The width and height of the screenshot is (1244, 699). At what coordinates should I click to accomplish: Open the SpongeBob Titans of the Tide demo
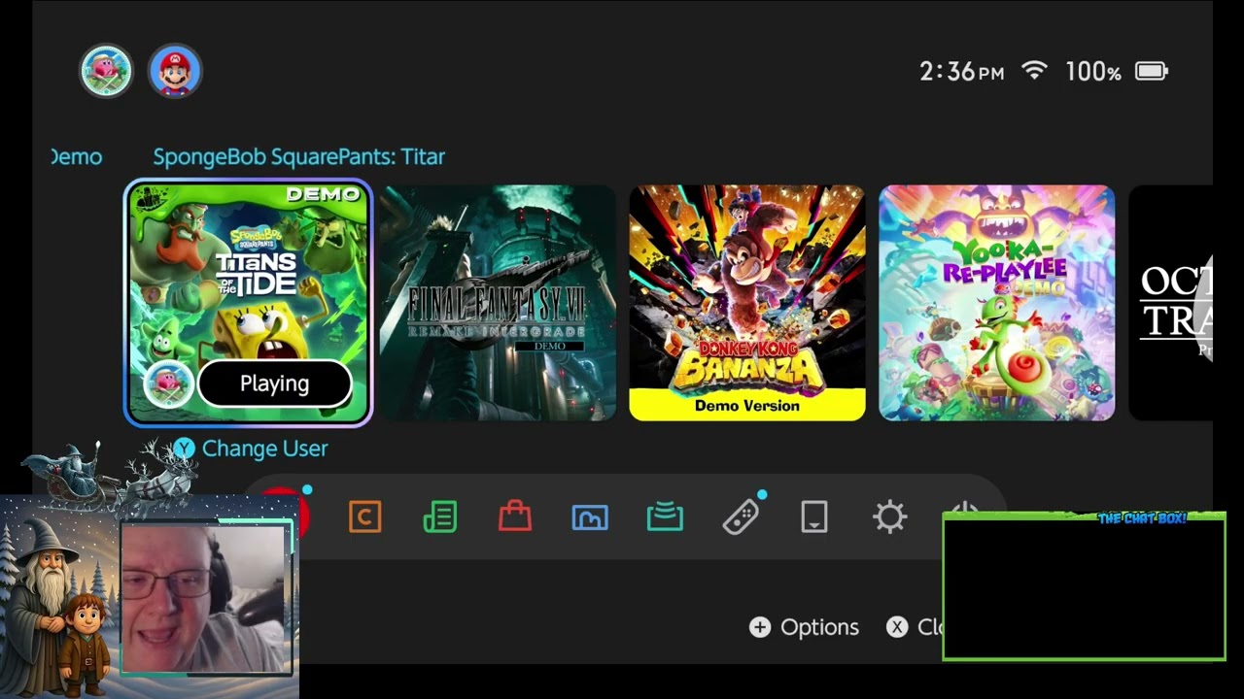pos(248,303)
